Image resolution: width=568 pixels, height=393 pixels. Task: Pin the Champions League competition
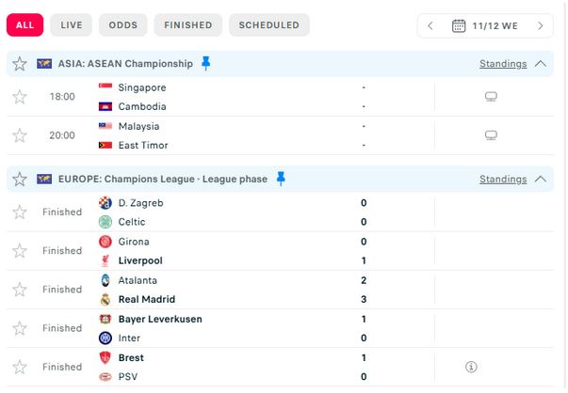coord(281,179)
